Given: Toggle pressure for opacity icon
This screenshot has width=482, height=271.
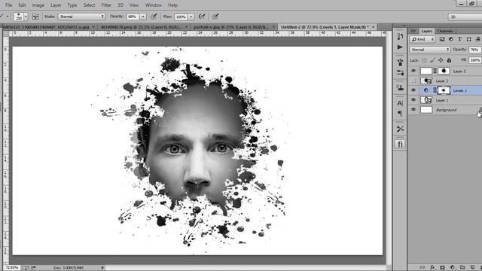Looking at the screenshot, I should 154,17.
